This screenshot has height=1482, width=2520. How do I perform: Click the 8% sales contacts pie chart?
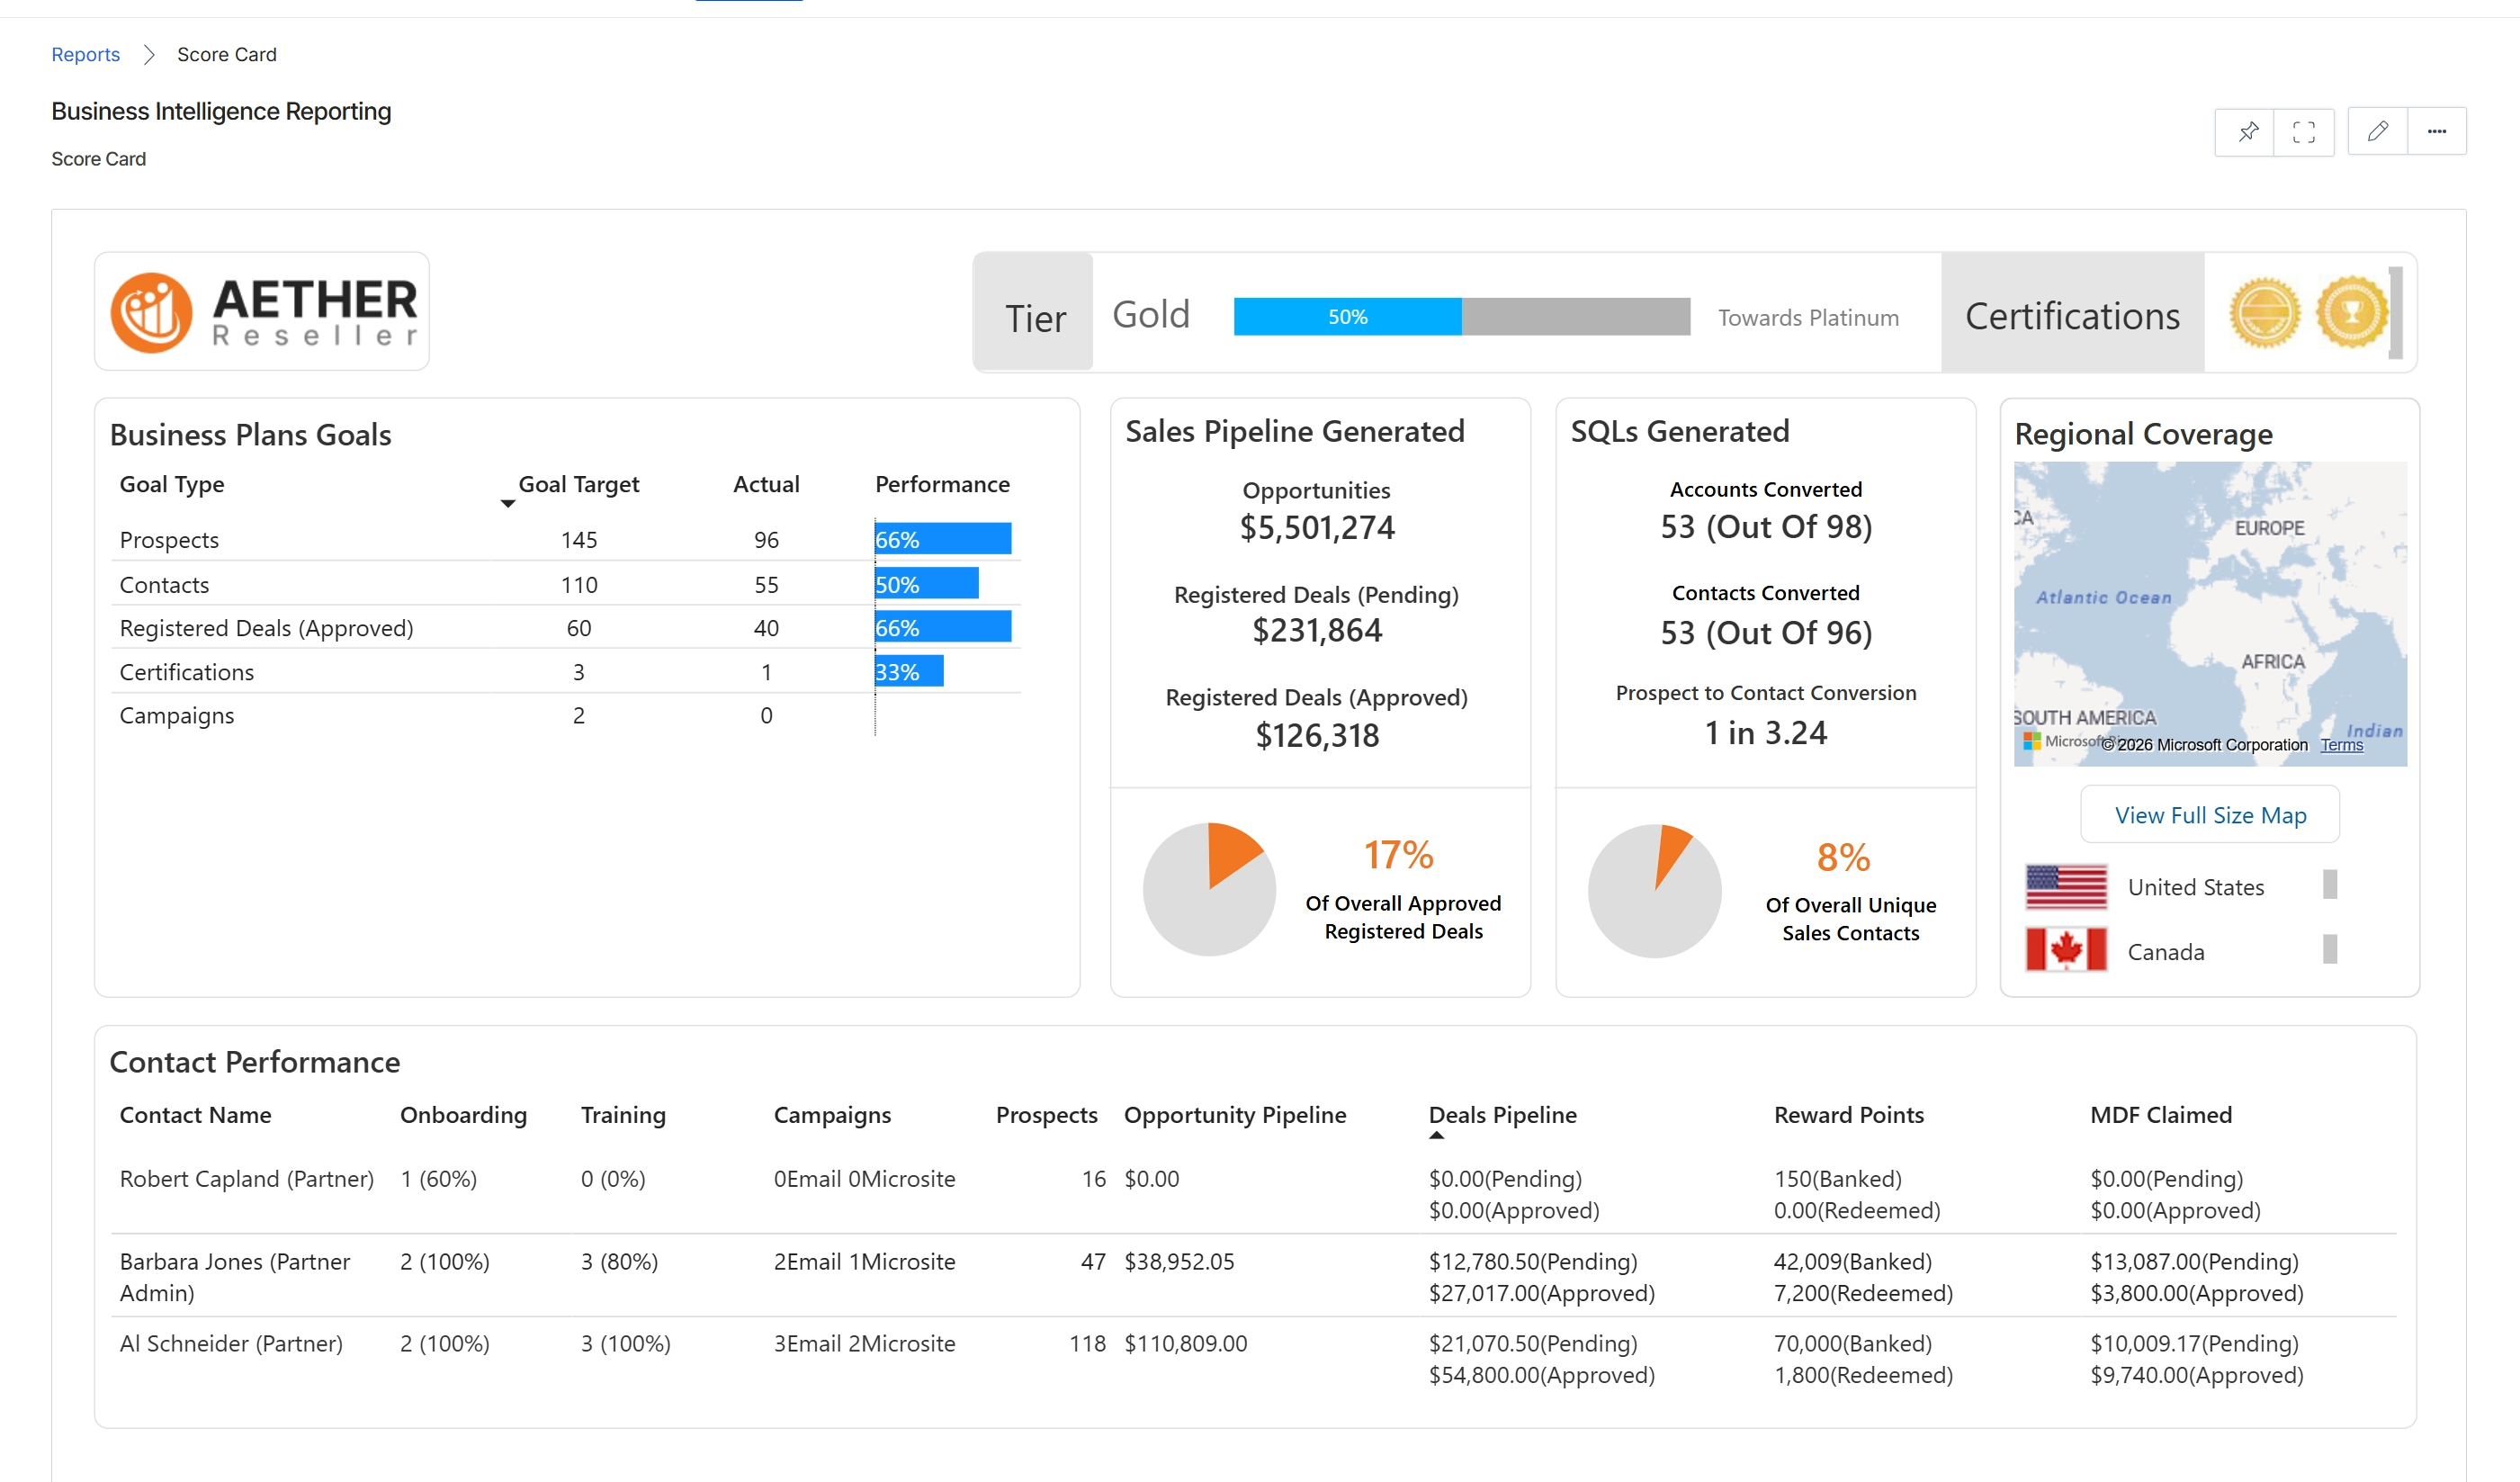[x=1655, y=891]
